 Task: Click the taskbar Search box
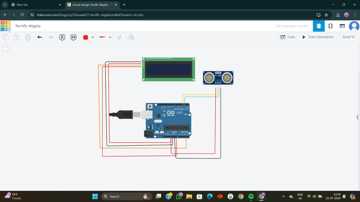(x=127, y=196)
